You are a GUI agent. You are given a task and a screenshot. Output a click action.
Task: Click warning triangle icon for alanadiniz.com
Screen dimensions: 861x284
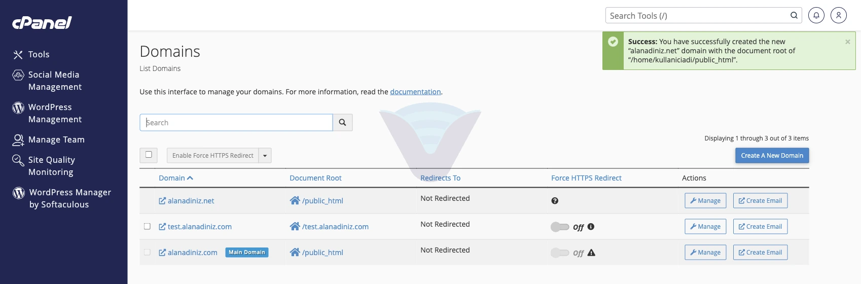point(591,253)
